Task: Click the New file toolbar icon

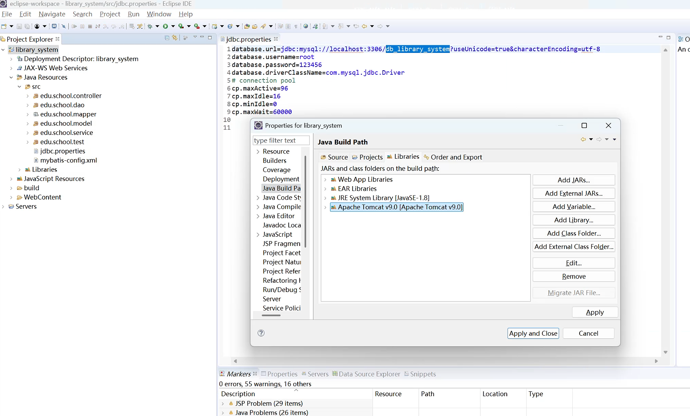Action: [x=4, y=26]
